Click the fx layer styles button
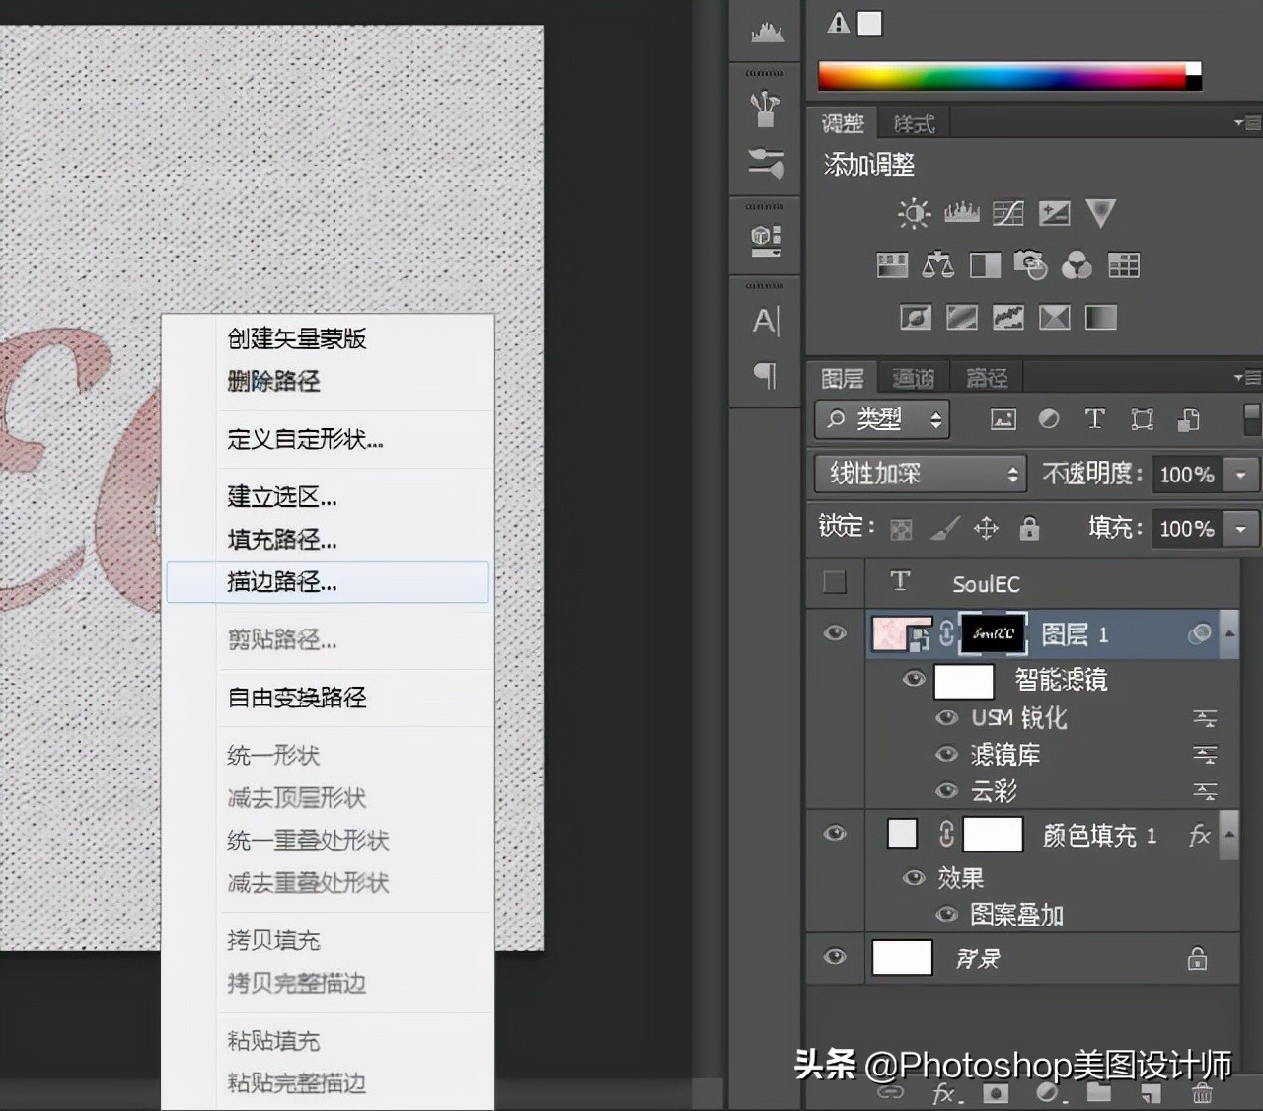Viewport: 1263px width, 1111px height. click(944, 1093)
